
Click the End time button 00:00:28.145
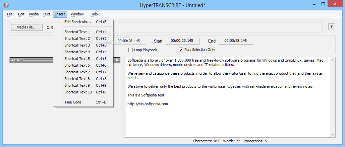click(x=236, y=41)
